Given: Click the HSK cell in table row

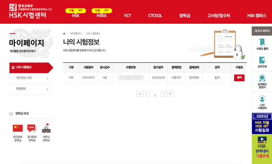Looking at the screenshot, I should coord(71,78).
